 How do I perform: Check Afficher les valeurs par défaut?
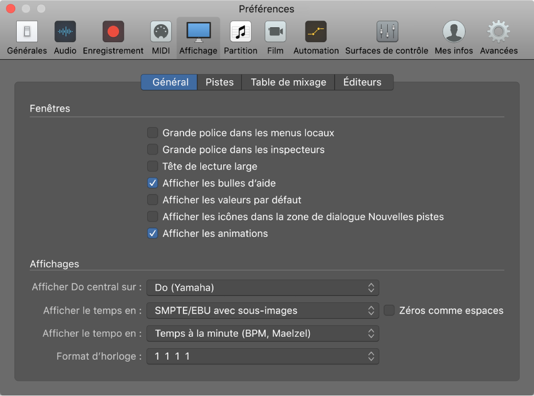pyautogui.click(x=153, y=200)
